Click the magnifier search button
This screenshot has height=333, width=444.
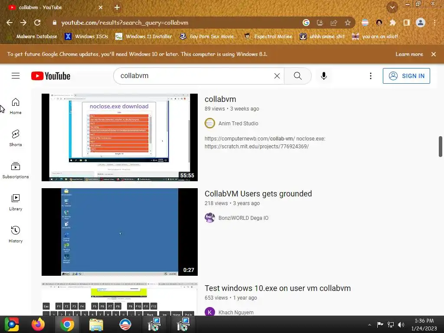297,75
